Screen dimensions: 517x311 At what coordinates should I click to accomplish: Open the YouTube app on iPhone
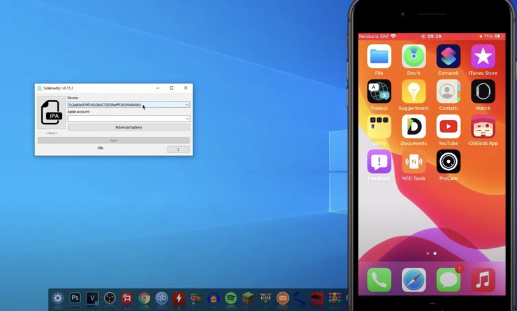448,127
